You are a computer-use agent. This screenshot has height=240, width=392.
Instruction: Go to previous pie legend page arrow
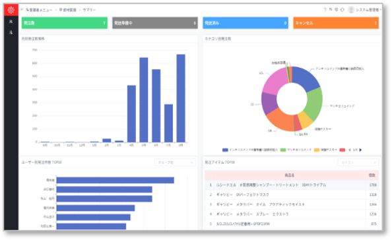(x=350, y=150)
